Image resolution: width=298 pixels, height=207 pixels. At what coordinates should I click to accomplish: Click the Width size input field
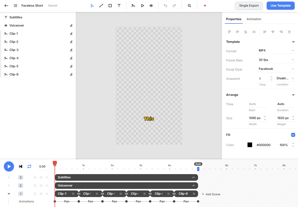(x=257, y=118)
